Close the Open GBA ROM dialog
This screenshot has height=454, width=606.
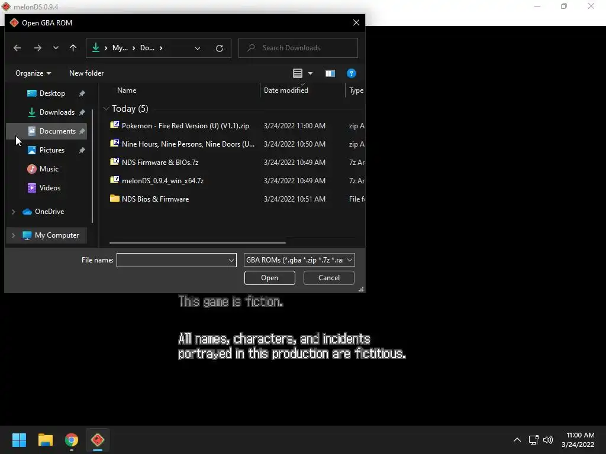(x=356, y=23)
